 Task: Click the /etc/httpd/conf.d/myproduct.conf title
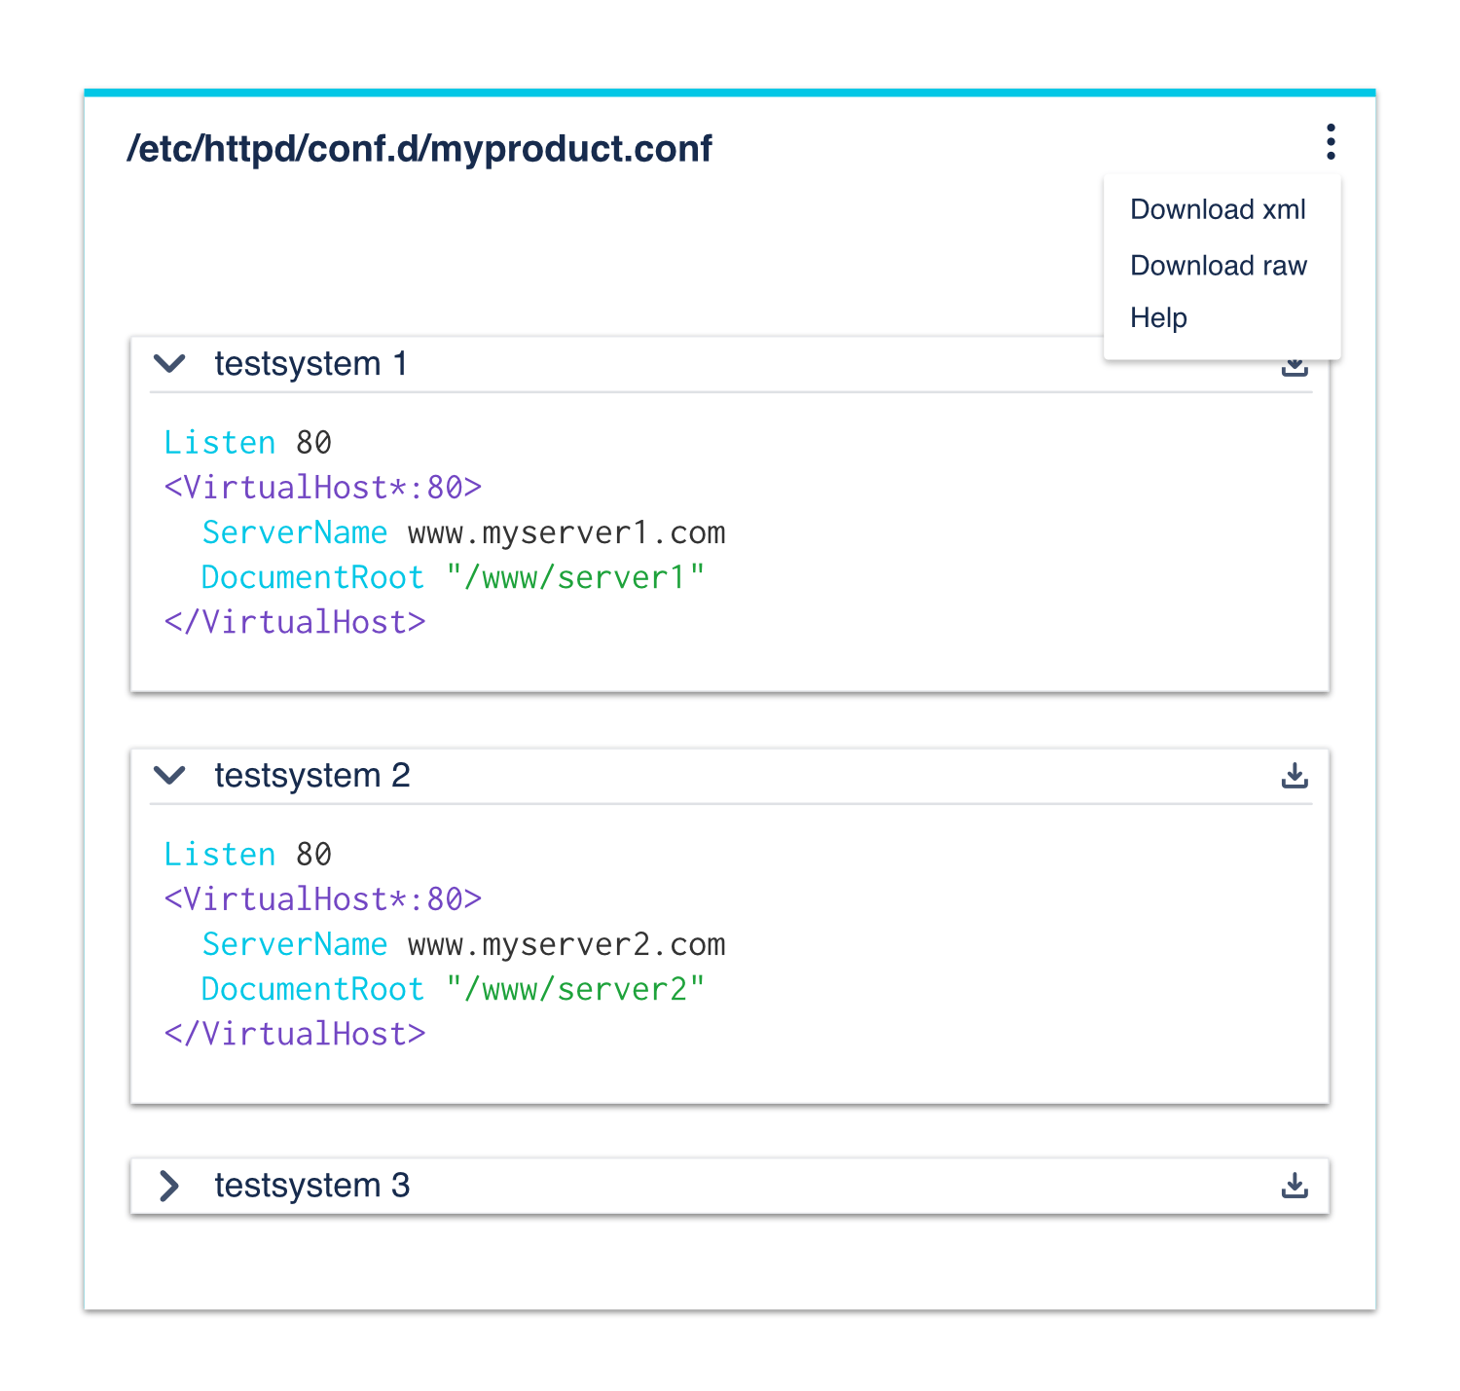tap(420, 149)
